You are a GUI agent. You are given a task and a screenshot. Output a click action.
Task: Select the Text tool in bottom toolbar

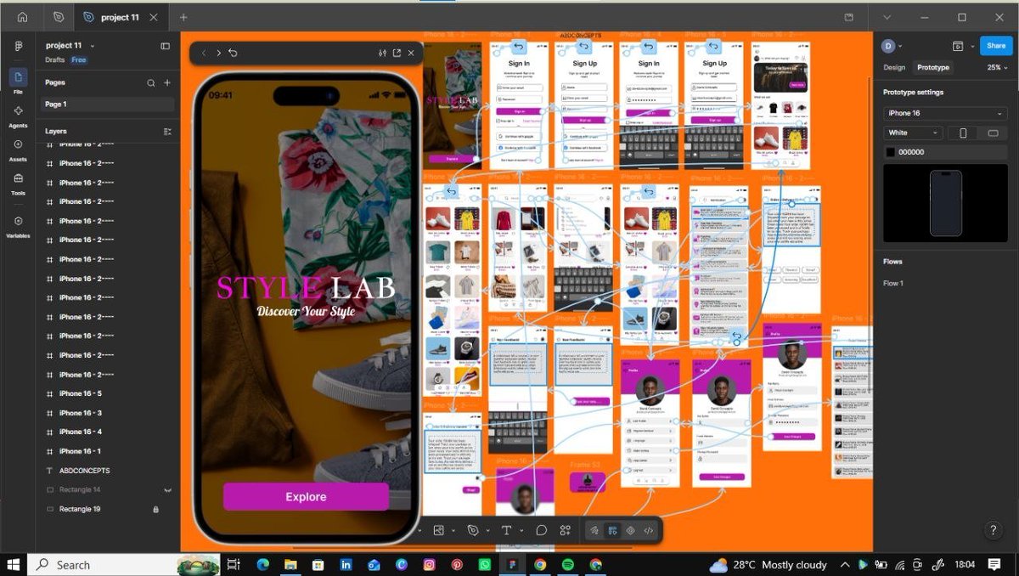(x=507, y=530)
